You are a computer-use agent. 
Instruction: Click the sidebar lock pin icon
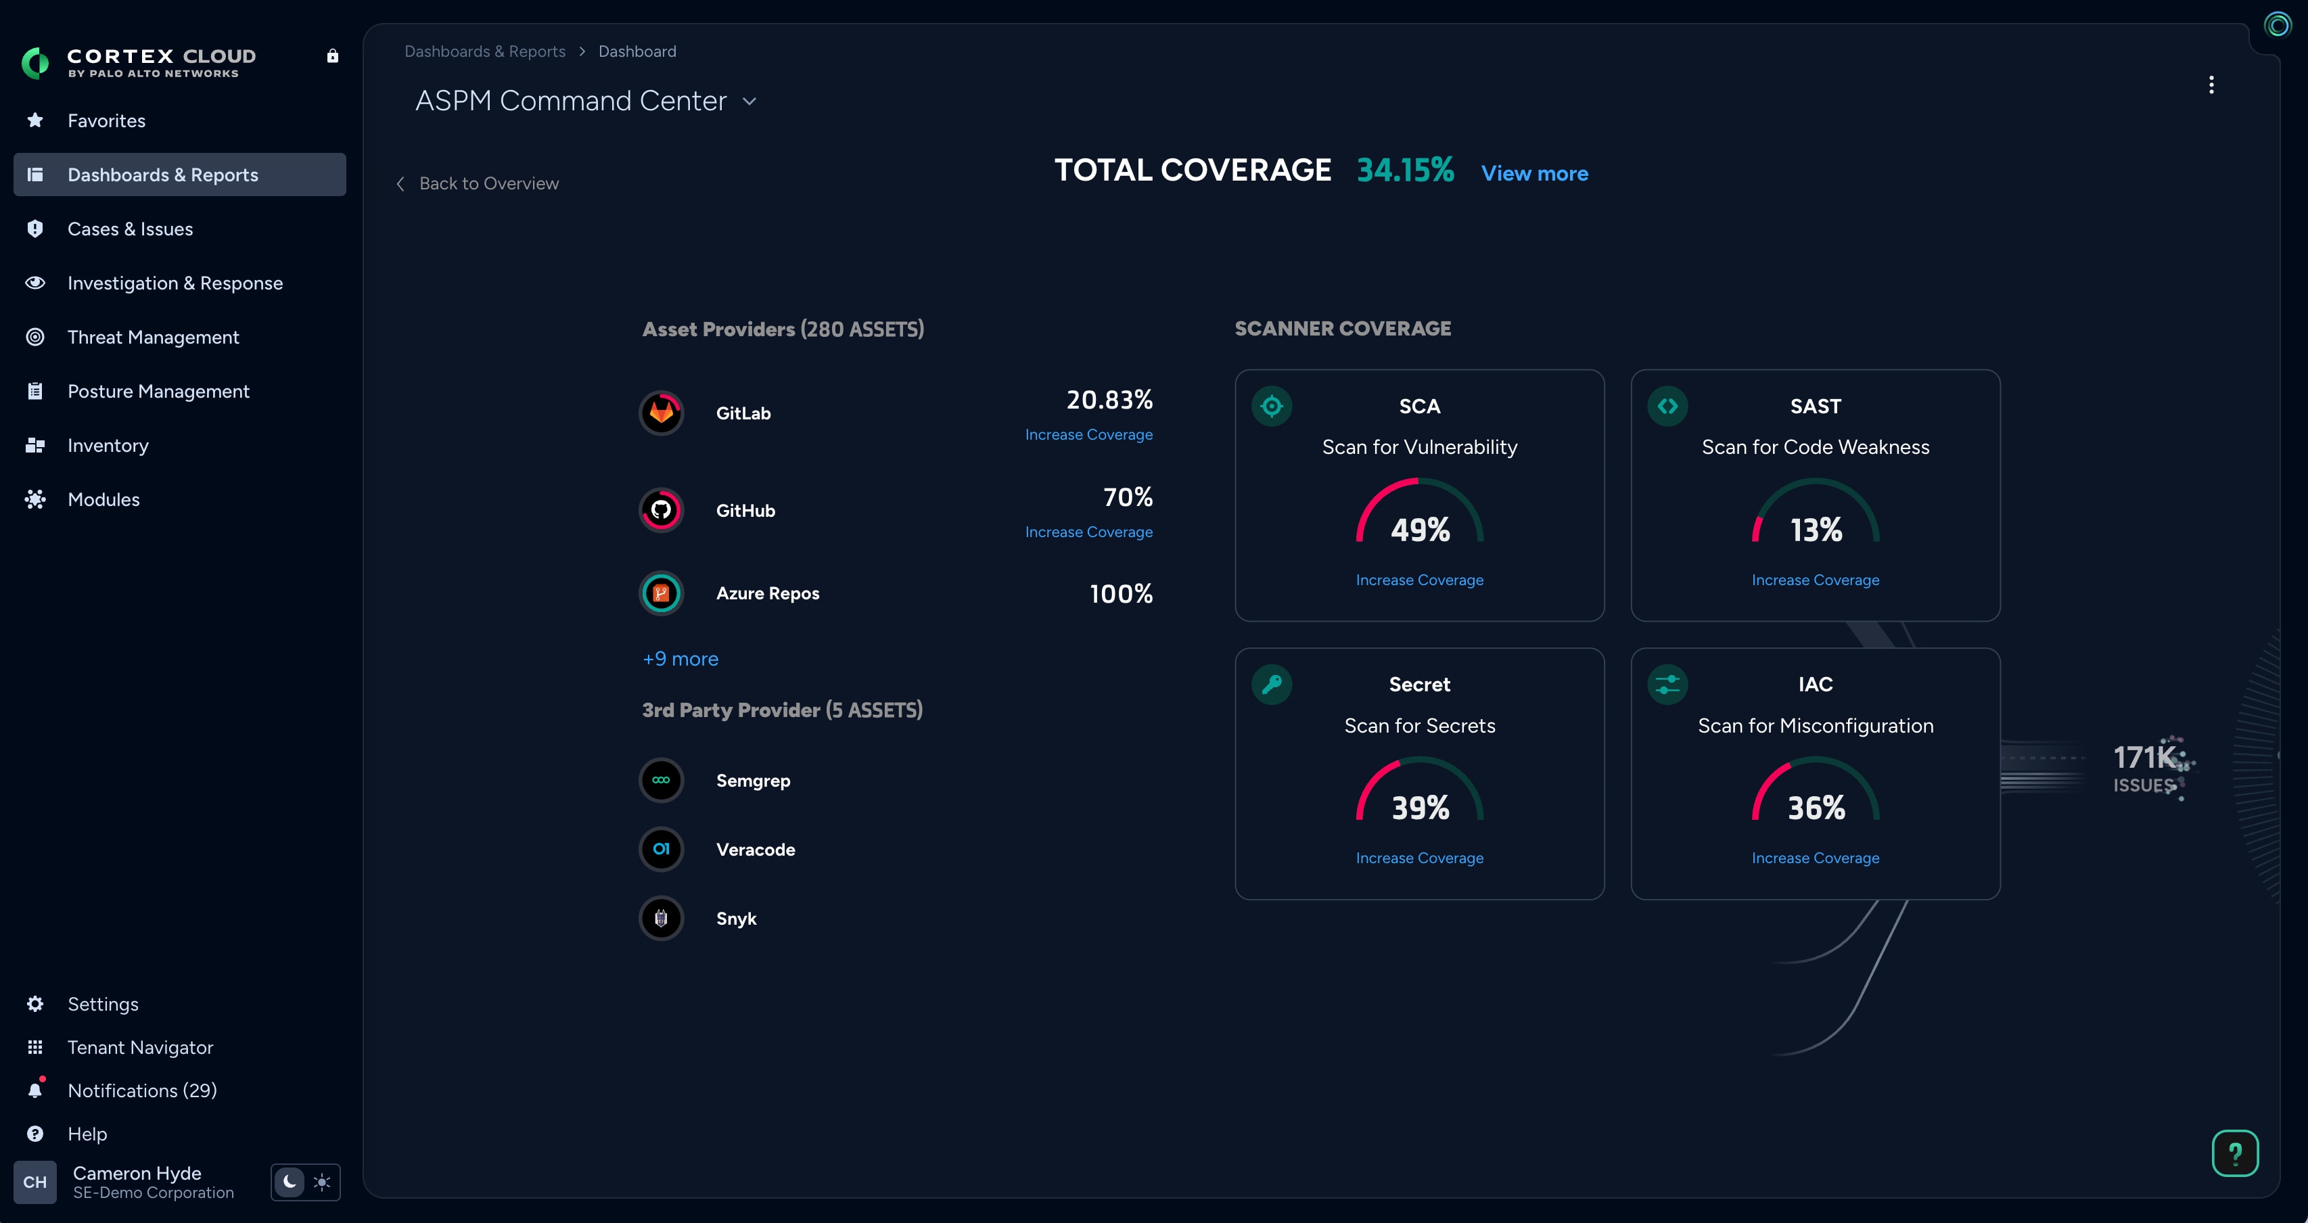[332, 56]
